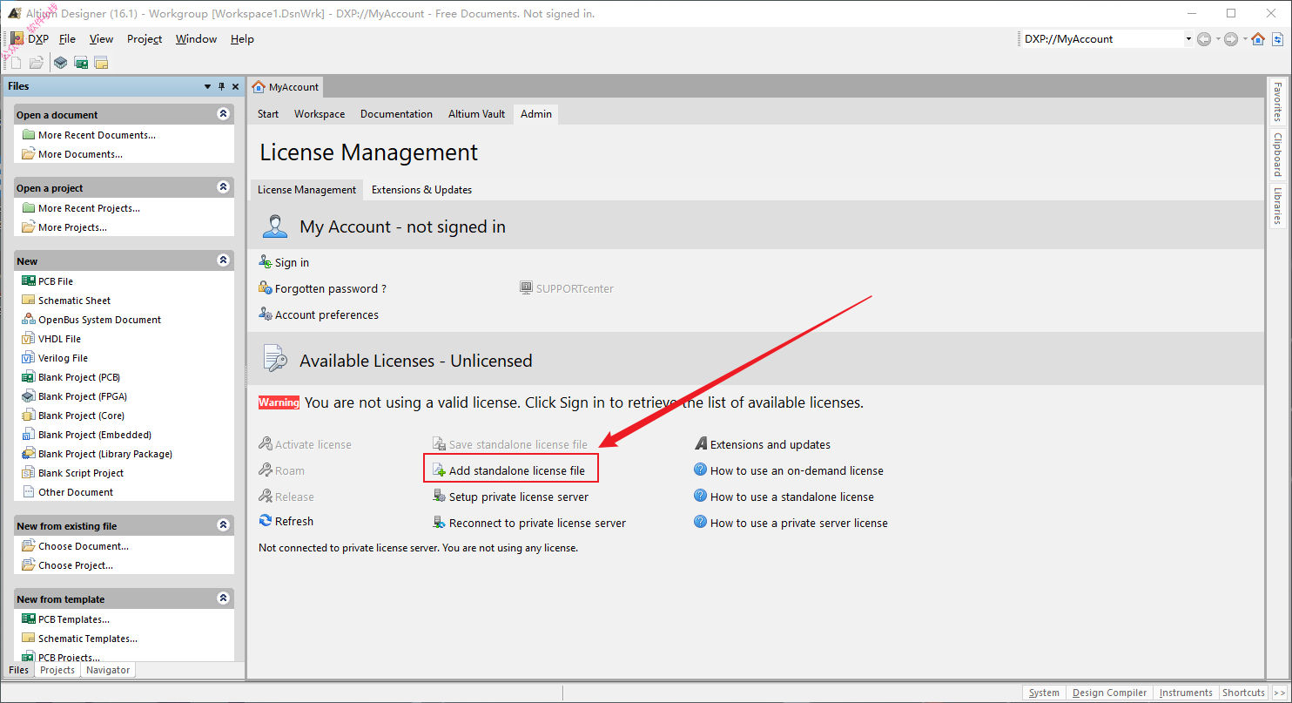This screenshot has height=703, width=1292.
Task: Open the View menu
Action: pyautogui.click(x=101, y=38)
